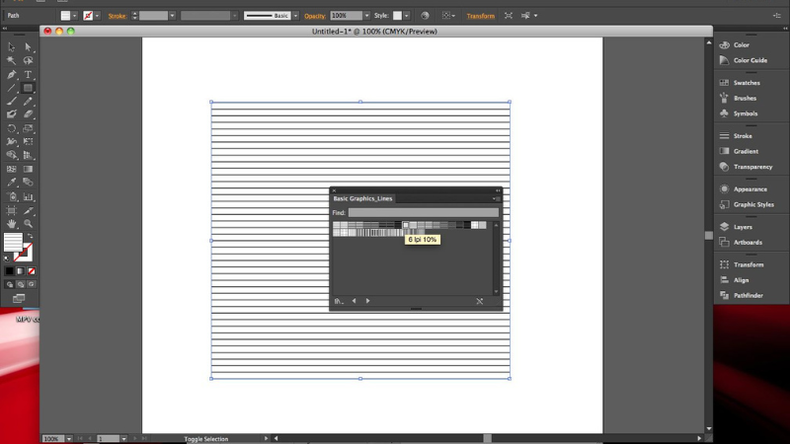Image resolution: width=790 pixels, height=444 pixels.
Task: Click the Transform link in control bar
Action: coord(481,16)
